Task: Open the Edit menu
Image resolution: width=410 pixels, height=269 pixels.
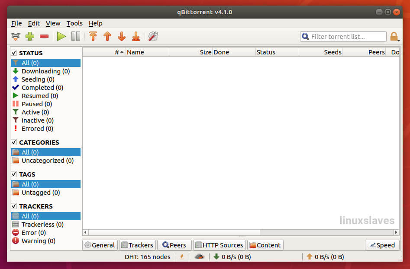Action: (x=34, y=23)
